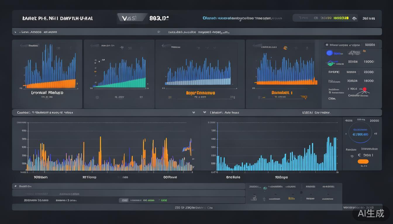
Task: Click the search field in the top-right header
Action: tap(322, 18)
